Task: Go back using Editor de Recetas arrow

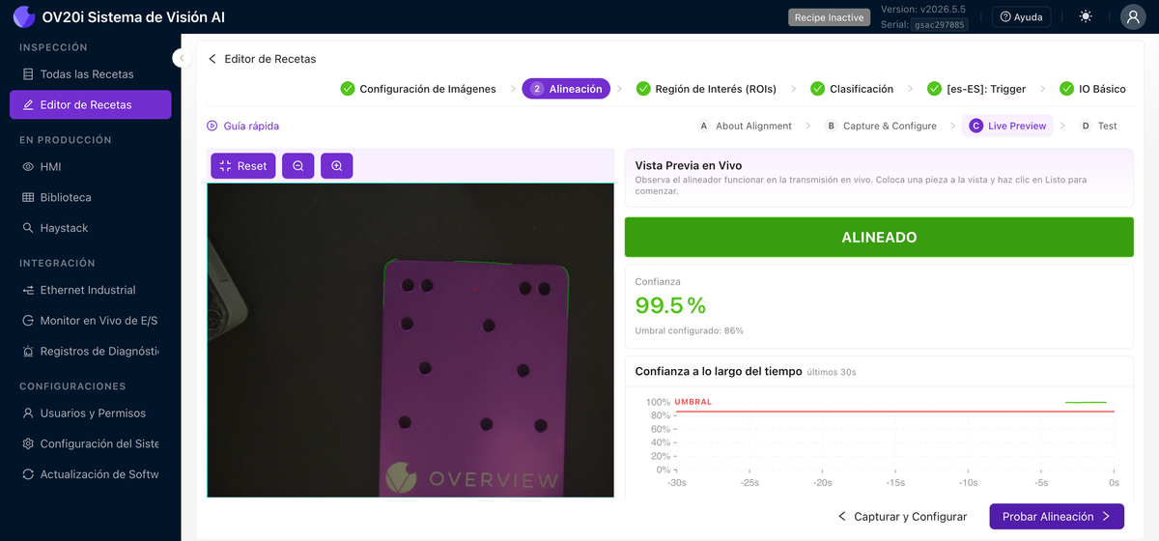Action: (x=212, y=59)
